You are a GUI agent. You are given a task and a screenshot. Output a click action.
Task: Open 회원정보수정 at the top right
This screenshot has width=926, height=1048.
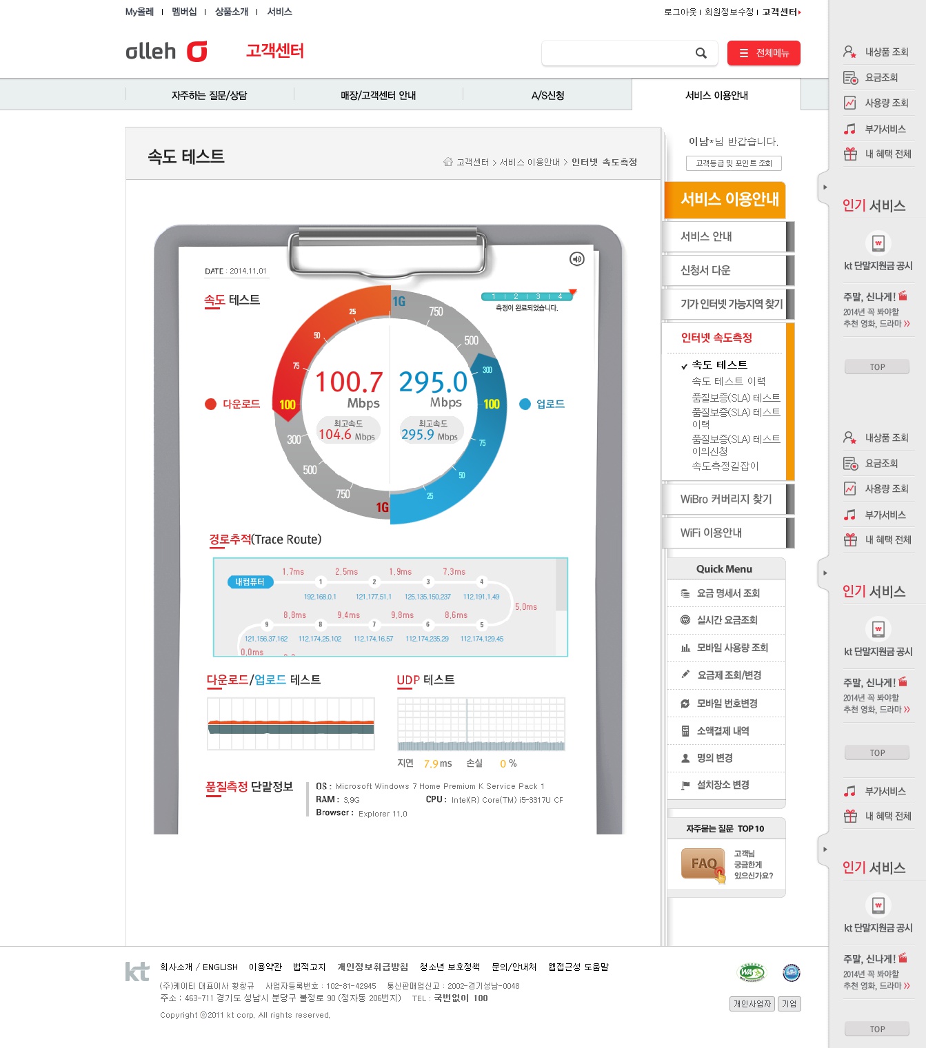729,12
